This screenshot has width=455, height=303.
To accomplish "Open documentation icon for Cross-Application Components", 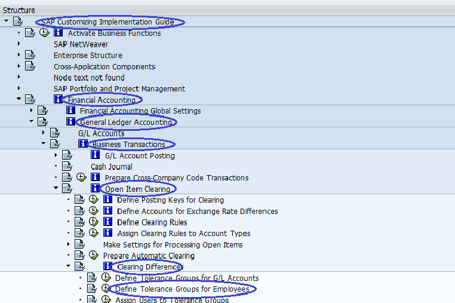I will point(30,66).
